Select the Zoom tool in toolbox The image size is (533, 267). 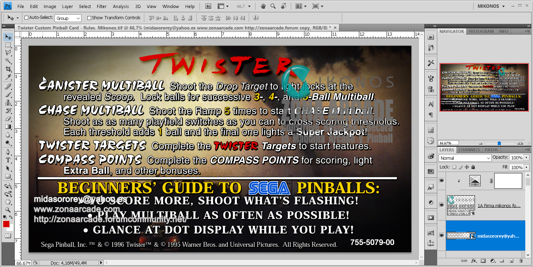click(x=8, y=210)
